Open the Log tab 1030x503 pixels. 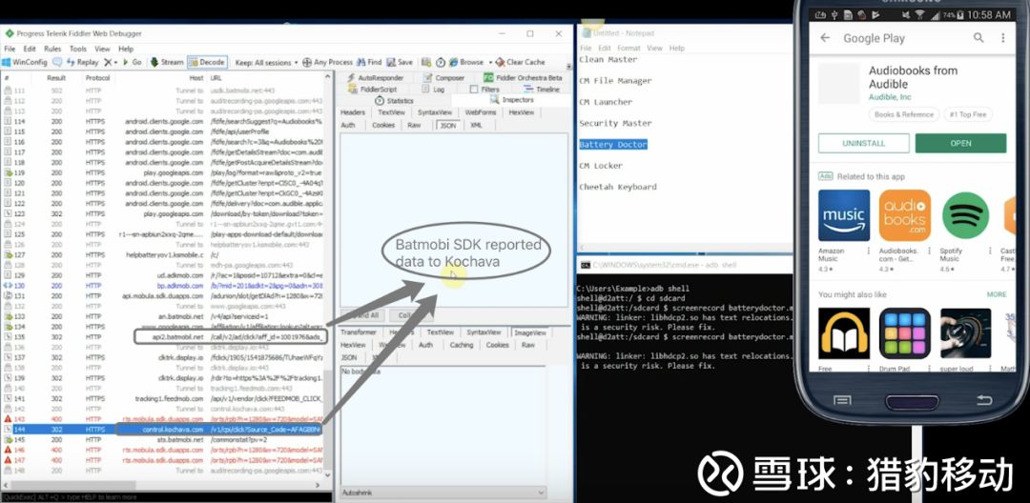click(x=433, y=90)
